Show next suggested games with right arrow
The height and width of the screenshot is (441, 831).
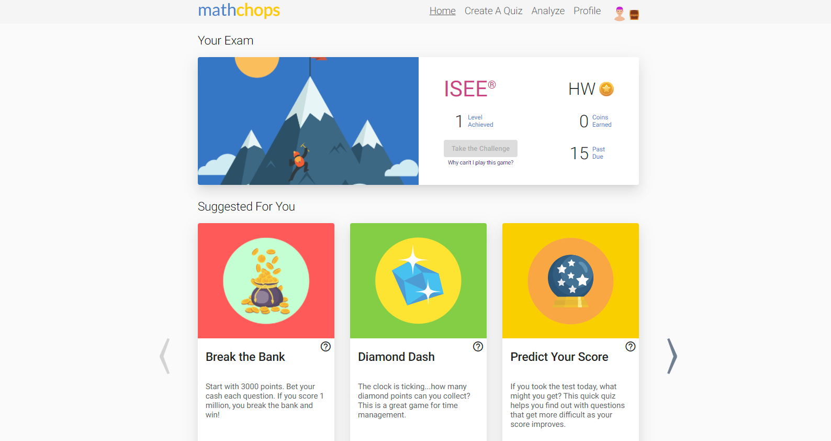(672, 356)
